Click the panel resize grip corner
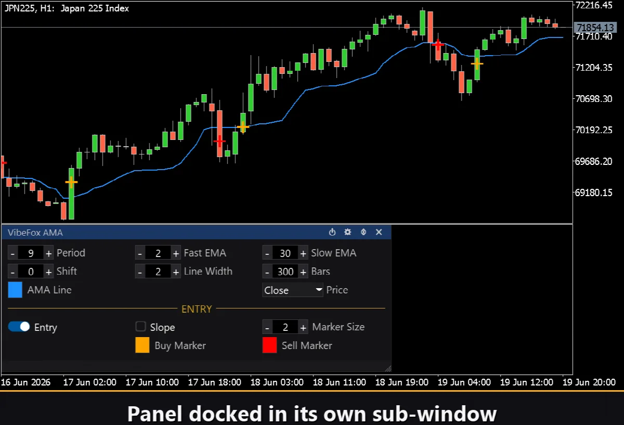624x425 pixels. point(387,368)
